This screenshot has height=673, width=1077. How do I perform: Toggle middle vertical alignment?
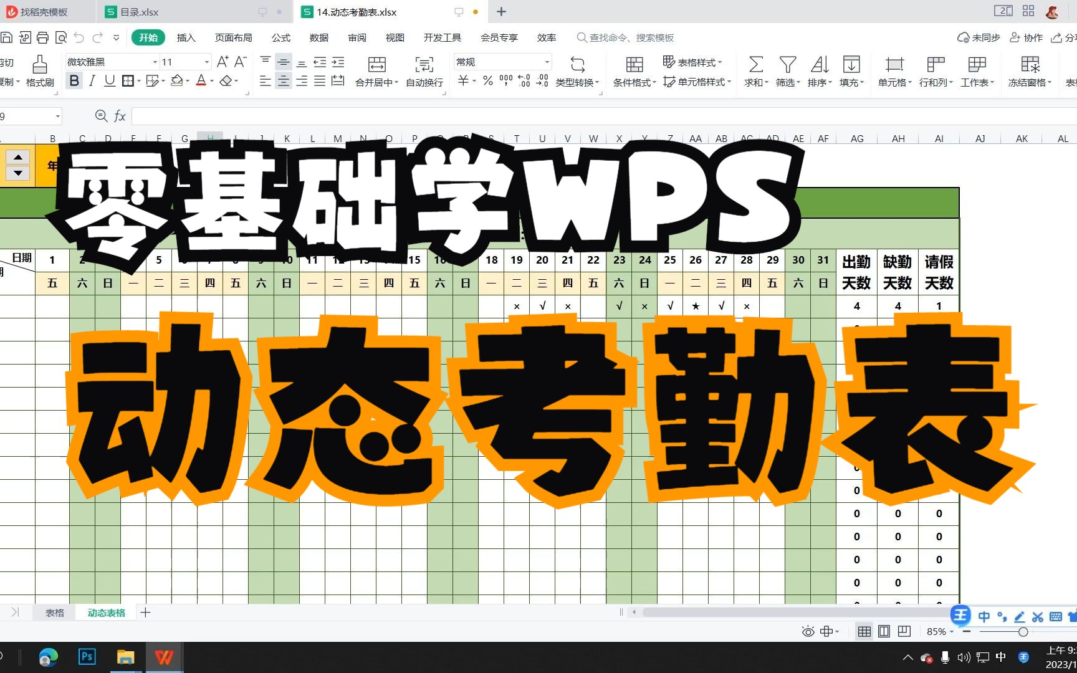point(283,62)
